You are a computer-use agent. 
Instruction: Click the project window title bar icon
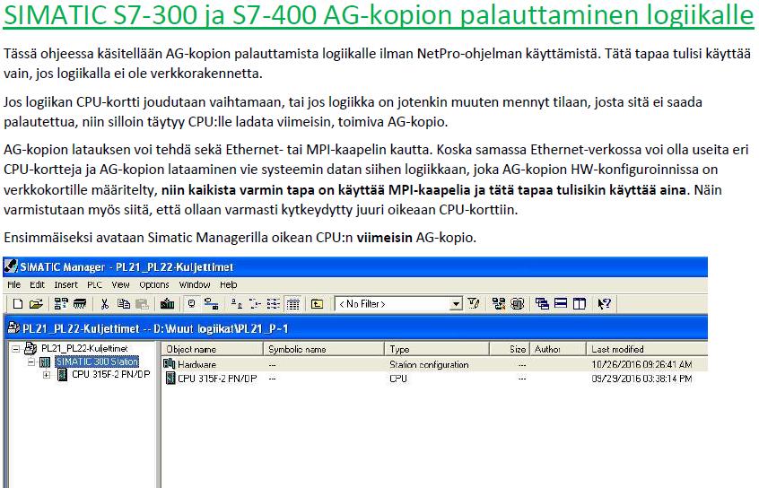(x=13, y=328)
